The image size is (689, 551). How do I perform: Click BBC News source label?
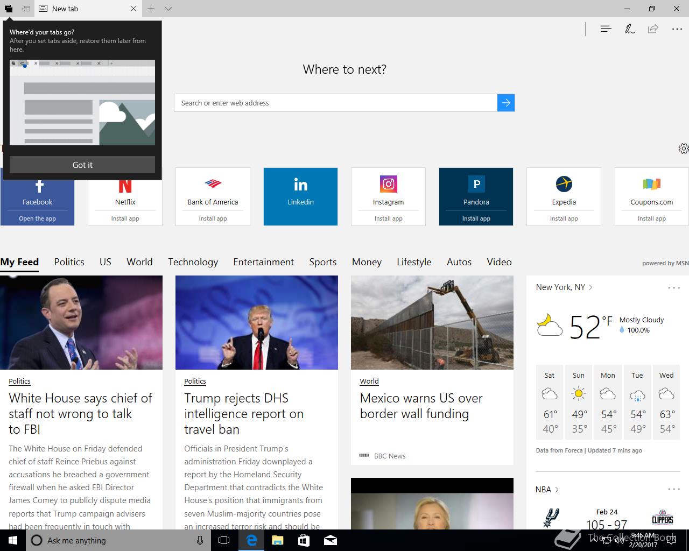click(x=390, y=456)
